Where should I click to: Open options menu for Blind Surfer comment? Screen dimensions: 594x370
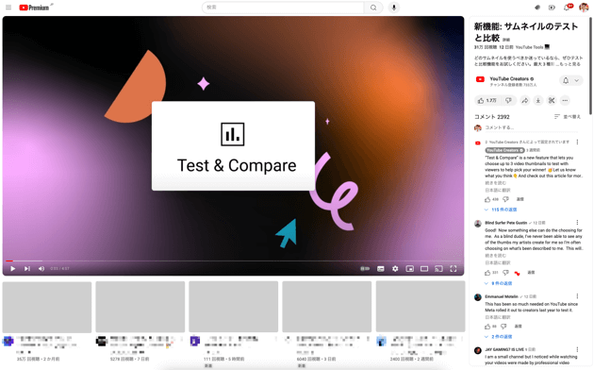[x=577, y=223]
